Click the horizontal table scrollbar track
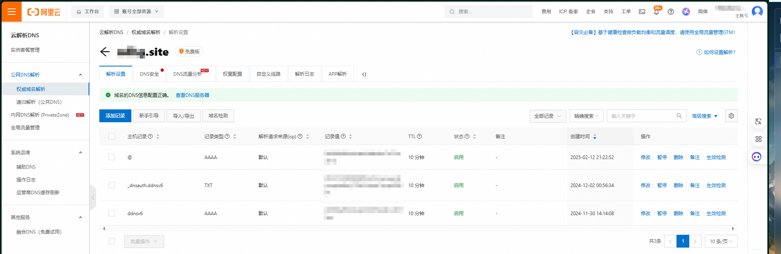 tap(419, 229)
